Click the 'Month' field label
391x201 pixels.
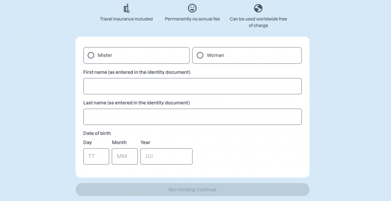click(119, 143)
